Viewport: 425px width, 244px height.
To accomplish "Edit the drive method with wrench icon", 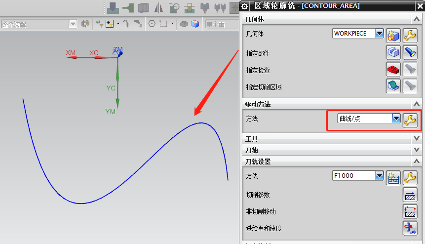I will (x=410, y=119).
